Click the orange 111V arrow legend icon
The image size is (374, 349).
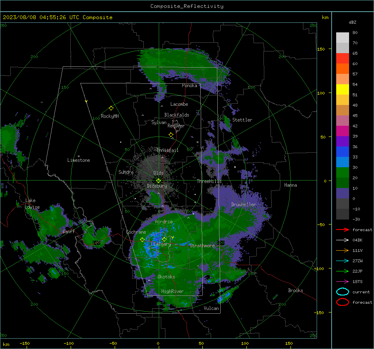pyautogui.click(x=342, y=250)
